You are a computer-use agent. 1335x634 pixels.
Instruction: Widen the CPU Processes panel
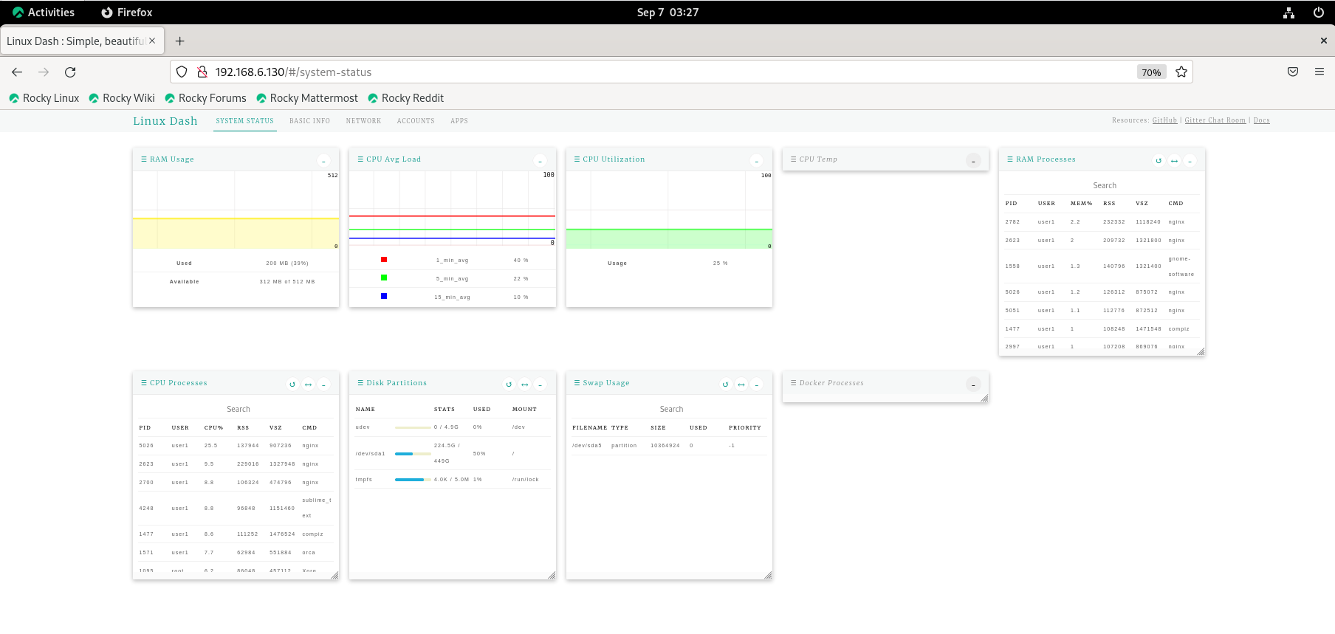[308, 384]
